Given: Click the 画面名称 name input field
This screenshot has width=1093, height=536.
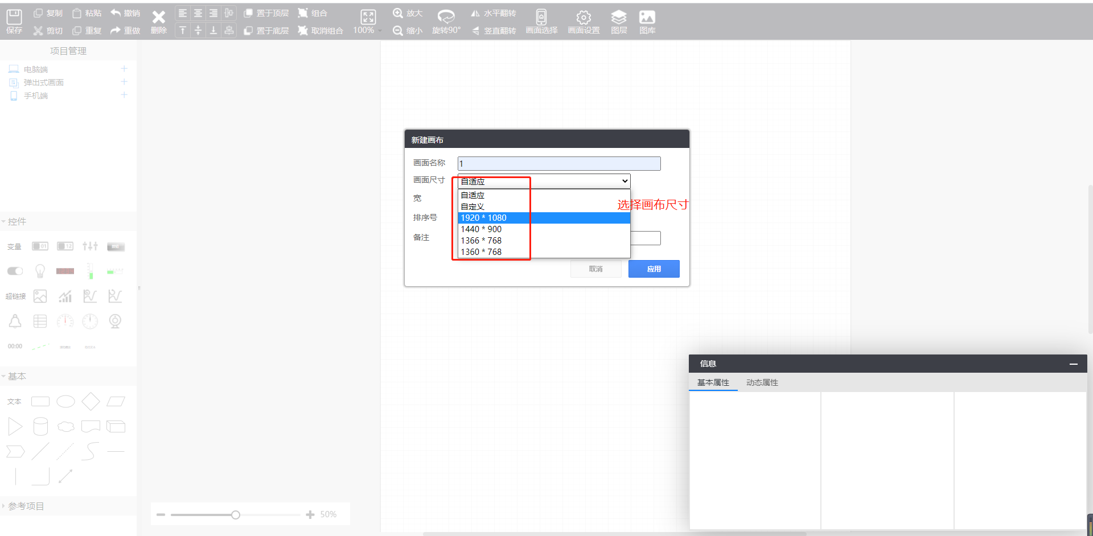Looking at the screenshot, I should [558, 164].
